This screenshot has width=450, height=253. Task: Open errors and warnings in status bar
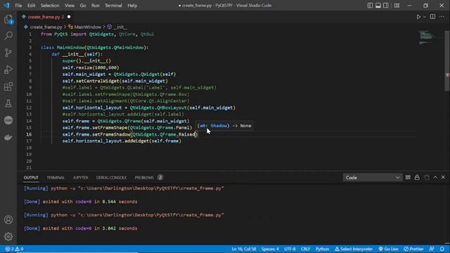14,249
